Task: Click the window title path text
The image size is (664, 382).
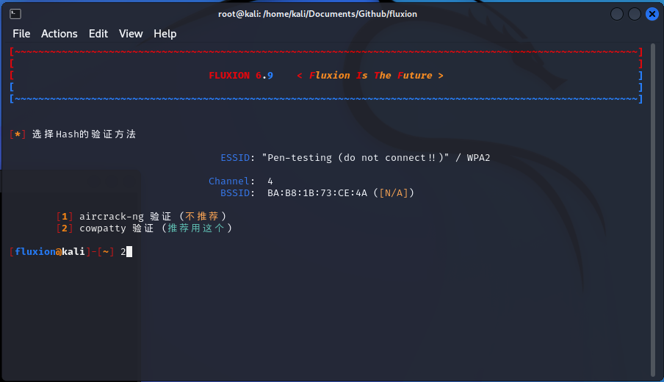Action: pyautogui.click(x=317, y=14)
